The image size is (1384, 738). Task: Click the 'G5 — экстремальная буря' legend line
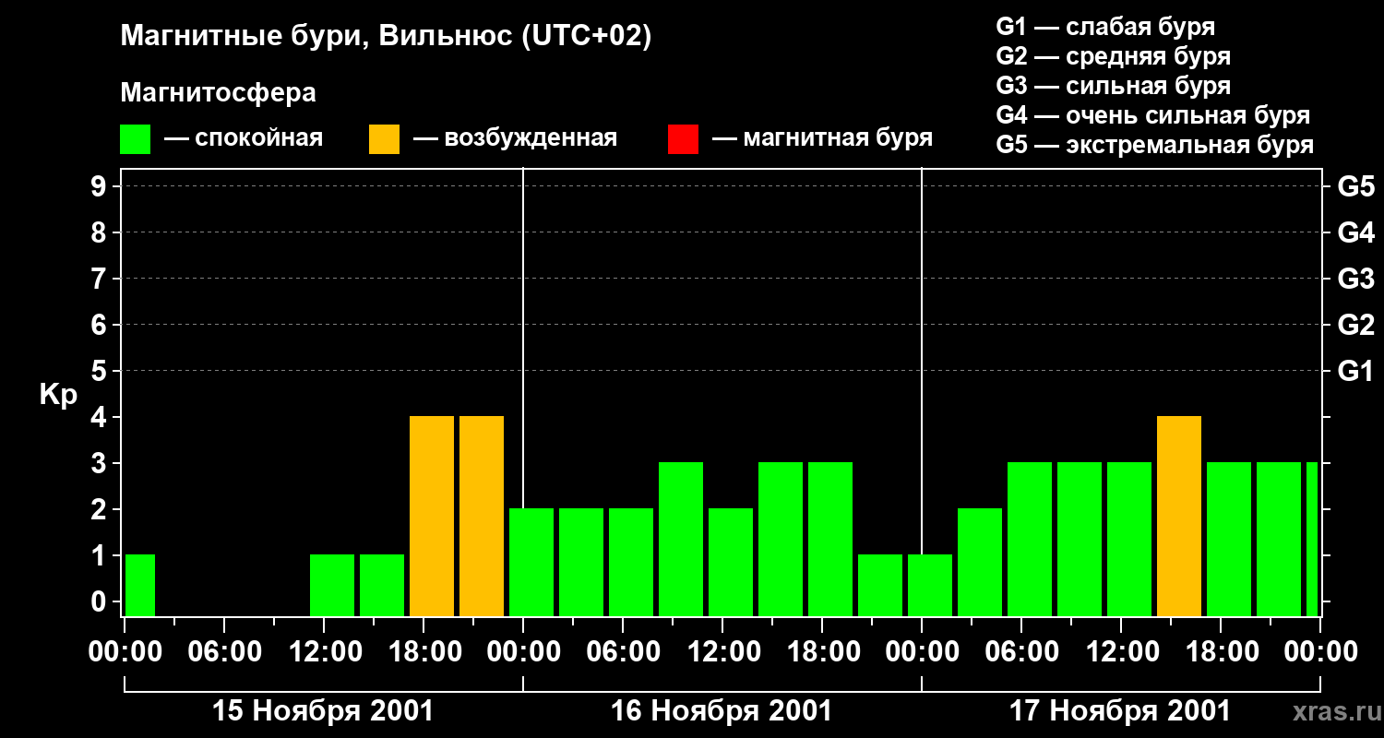[x=1154, y=146]
